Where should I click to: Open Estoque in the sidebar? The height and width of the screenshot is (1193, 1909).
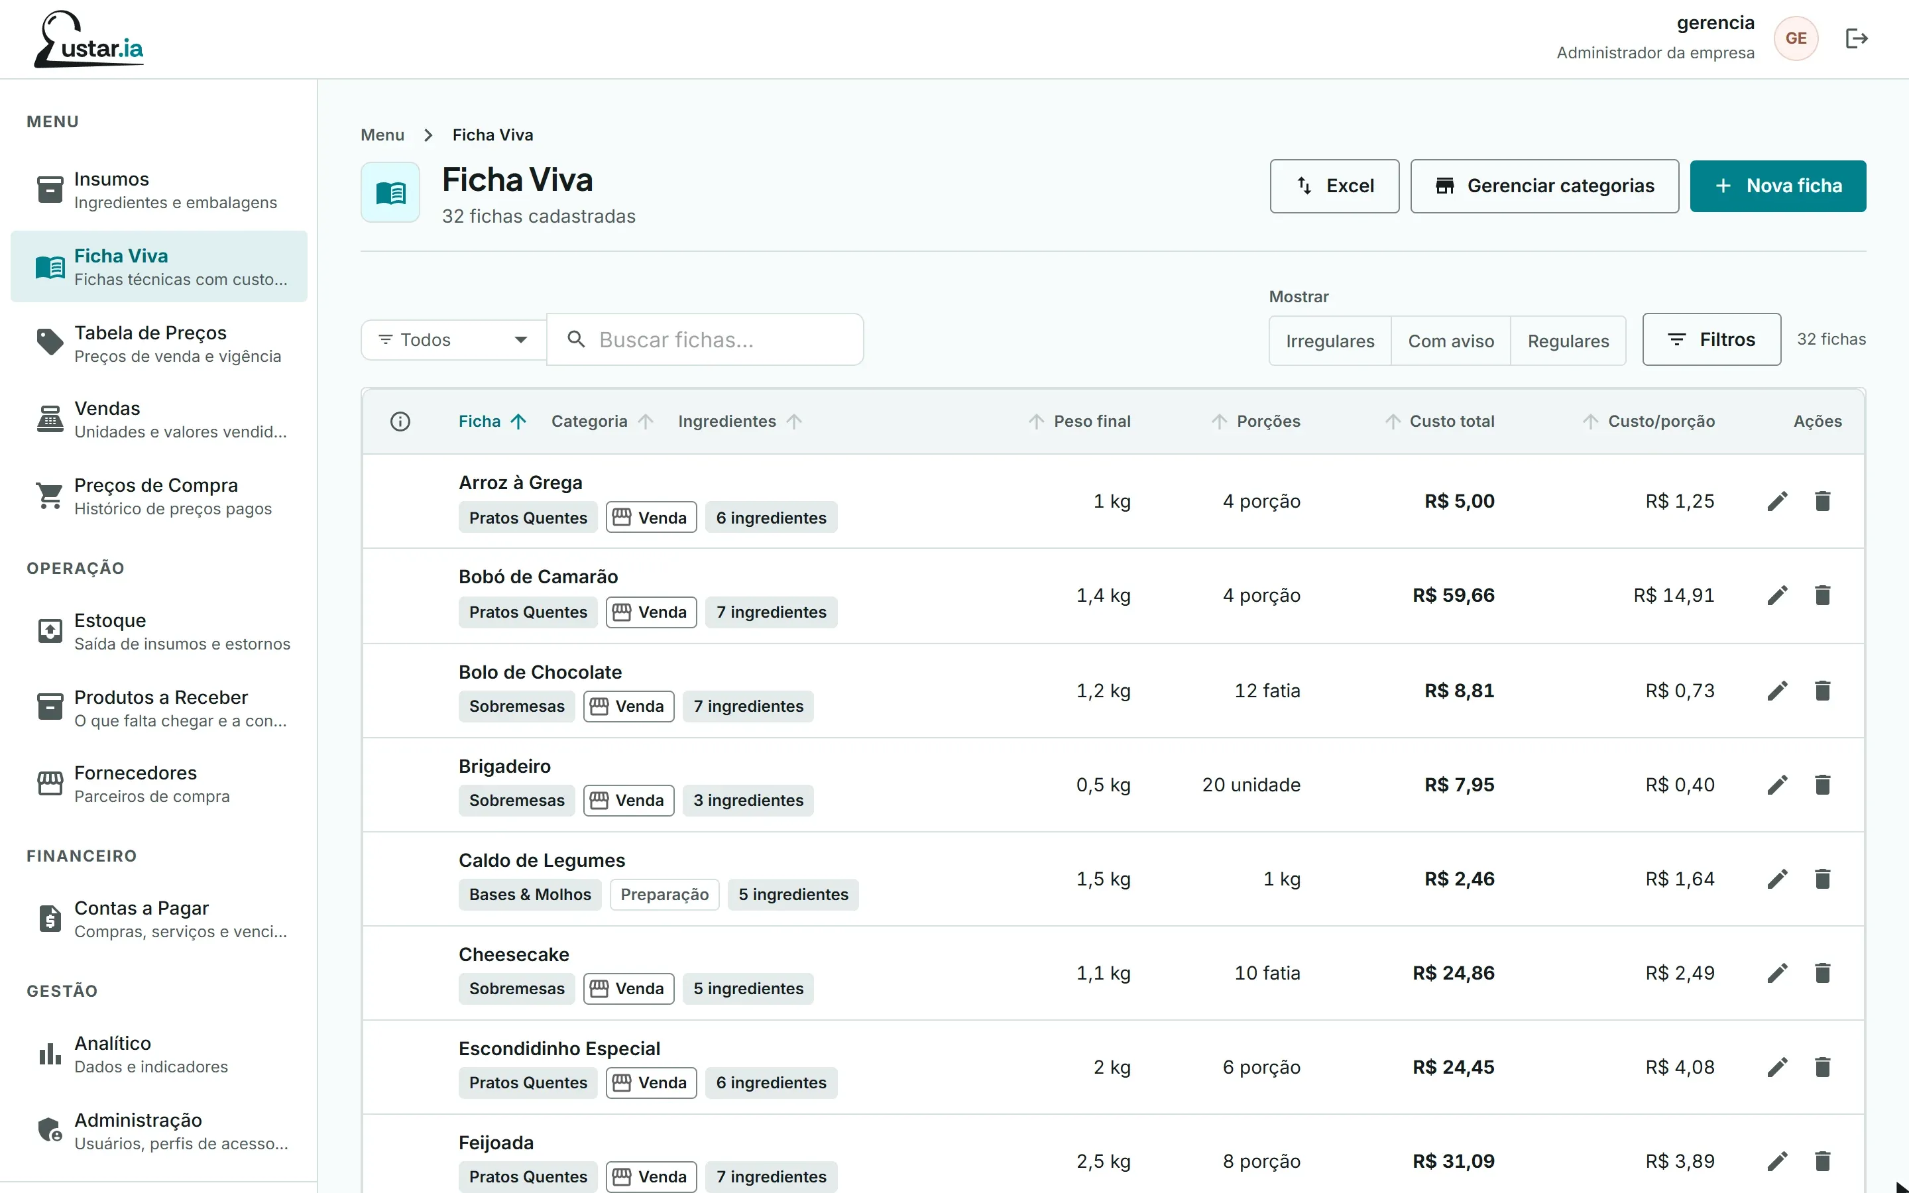158,631
